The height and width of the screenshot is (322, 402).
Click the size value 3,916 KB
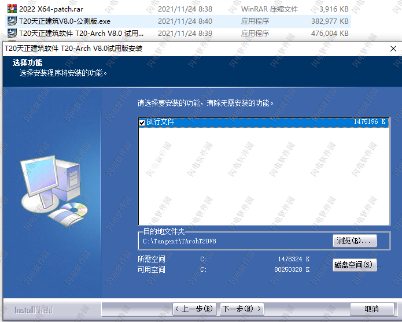pyautogui.click(x=334, y=9)
